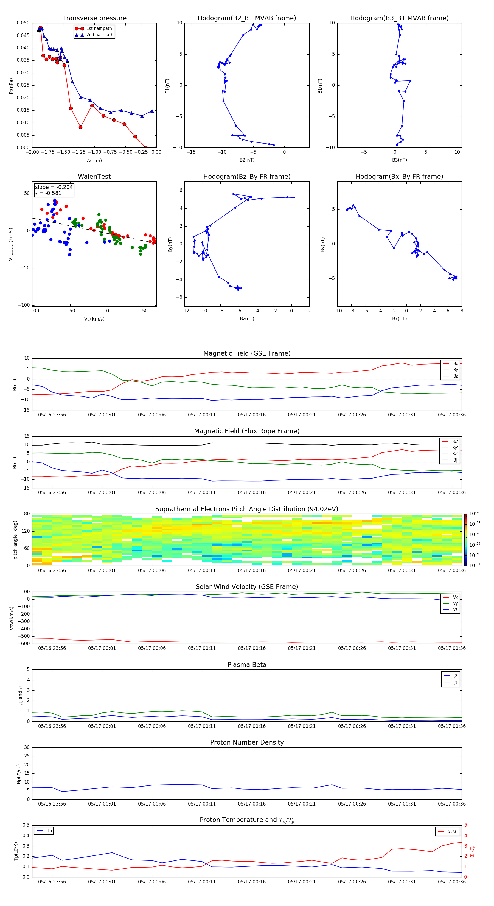Image resolution: width=494 pixels, height=906 pixels.
Task: Click '05/16 23:56' tick under GSE magnetic field plot
Action: [52, 415]
